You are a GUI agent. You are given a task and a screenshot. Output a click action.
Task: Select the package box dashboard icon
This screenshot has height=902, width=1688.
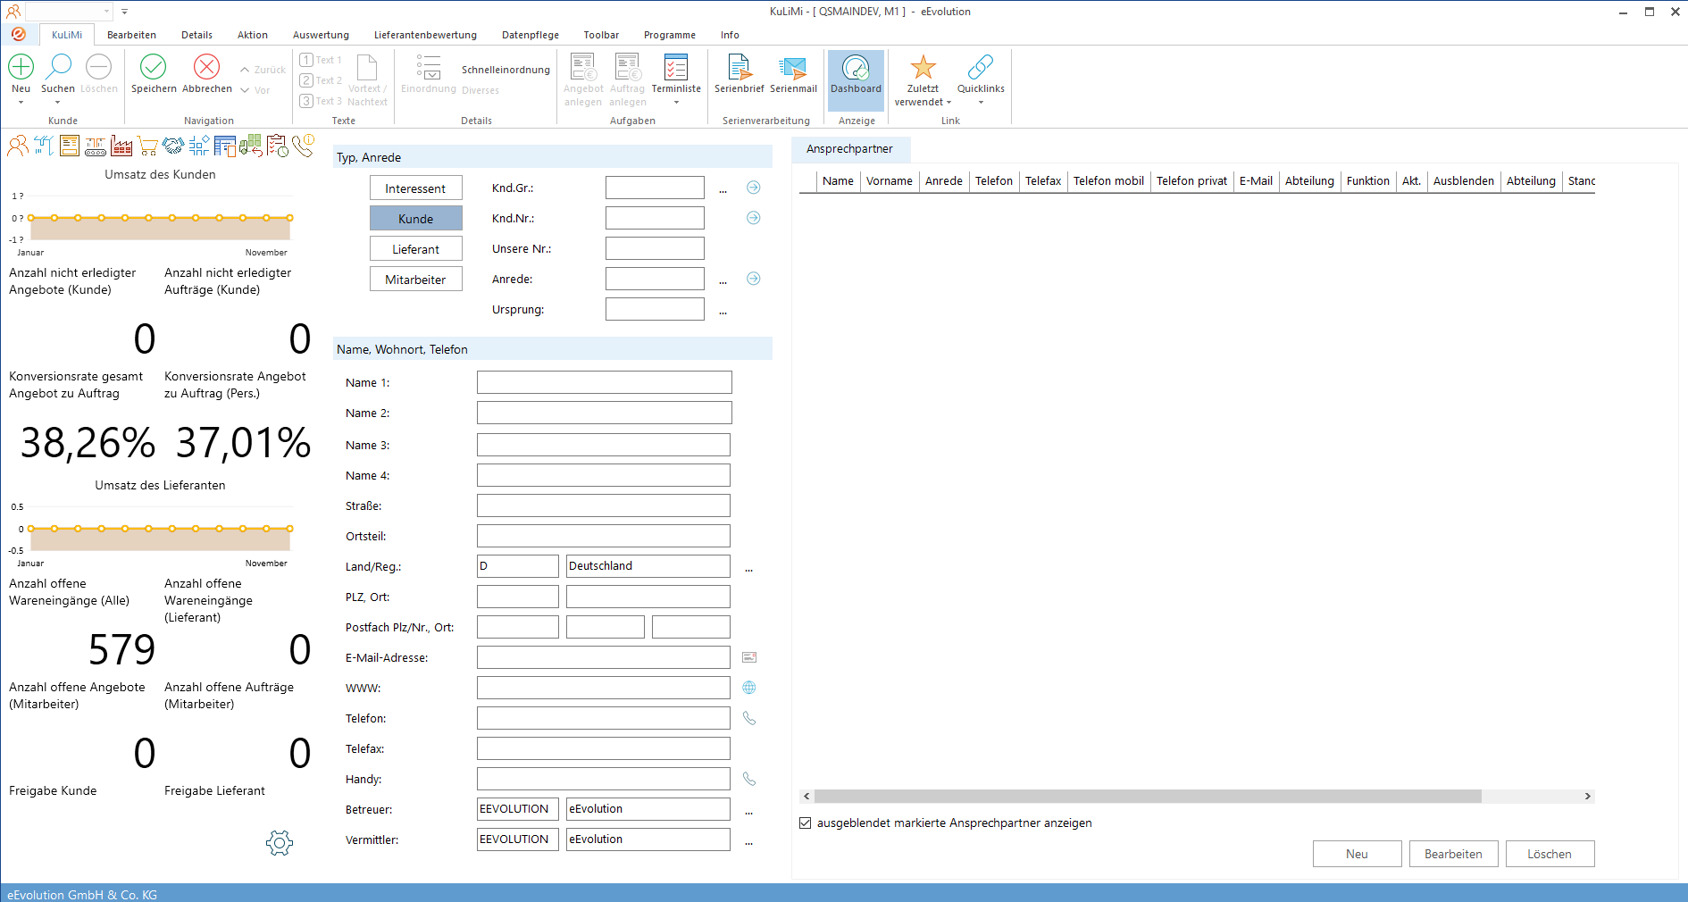[x=44, y=146]
